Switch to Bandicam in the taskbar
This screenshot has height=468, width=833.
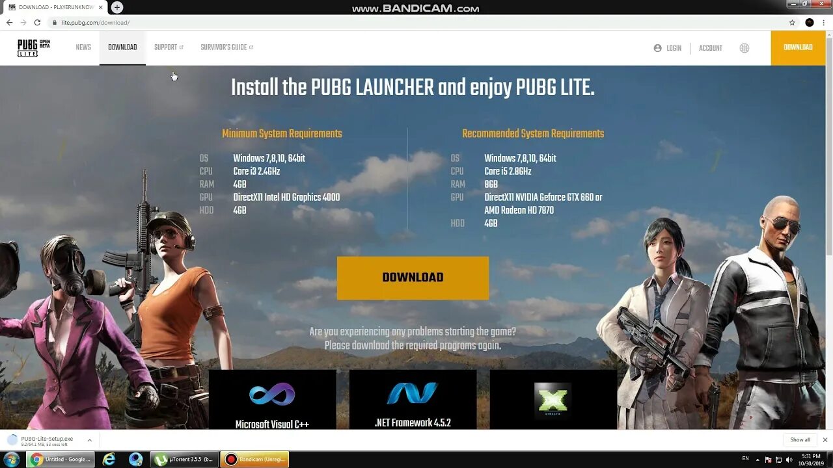tap(254, 460)
